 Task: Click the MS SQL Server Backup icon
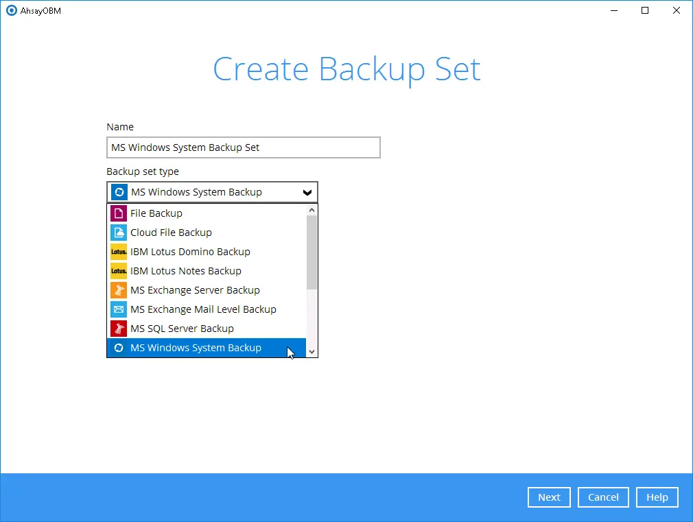119,329
